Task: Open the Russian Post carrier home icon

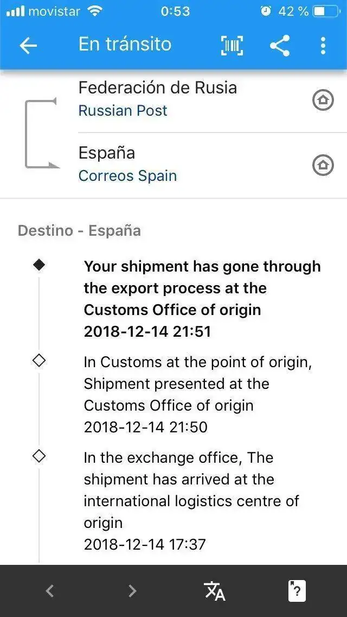Action: 323,100
